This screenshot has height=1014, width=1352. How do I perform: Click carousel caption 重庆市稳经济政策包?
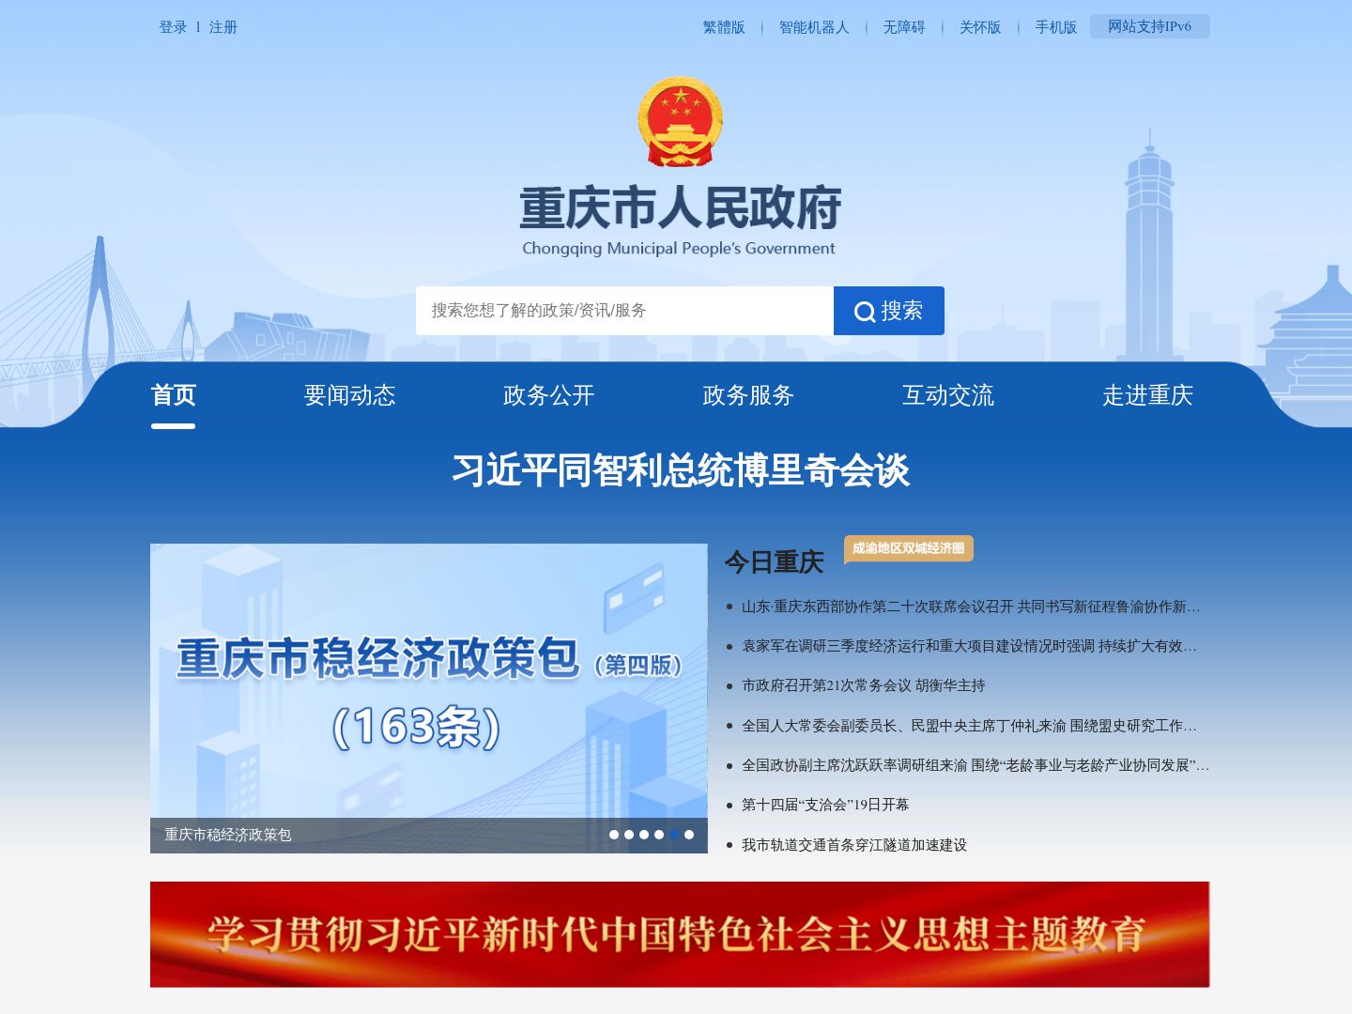(228, 835)
